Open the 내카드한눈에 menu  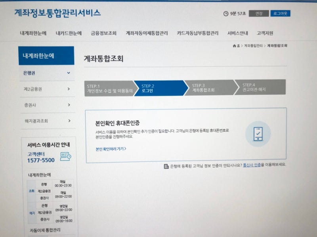click(69, 33)
